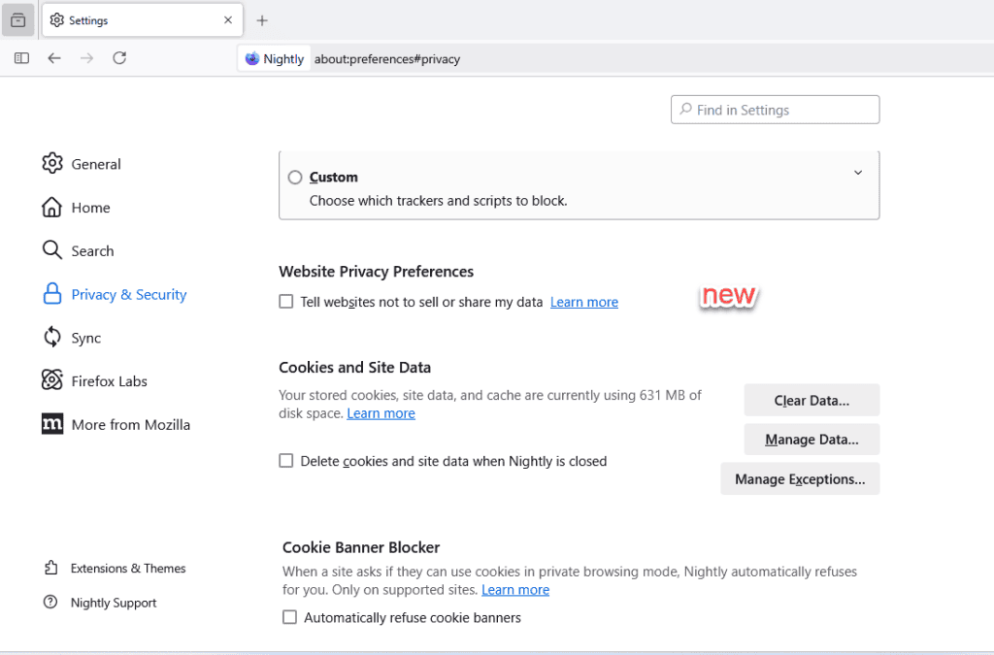The height and width of the screenshot is (655, 994).
Task: Click the General gear icon in sidebar
Action: click(x=52, y=164)
